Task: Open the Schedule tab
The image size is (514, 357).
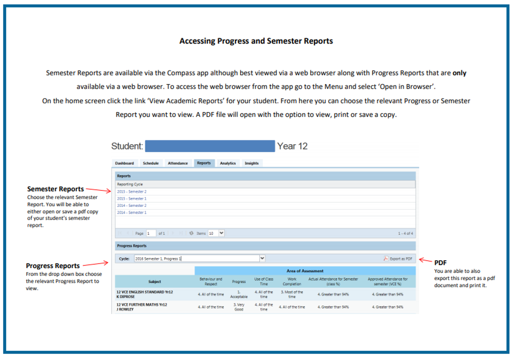Action: point(151,163)
